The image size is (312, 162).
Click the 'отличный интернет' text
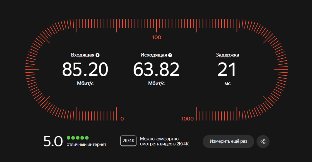point(86,145)
